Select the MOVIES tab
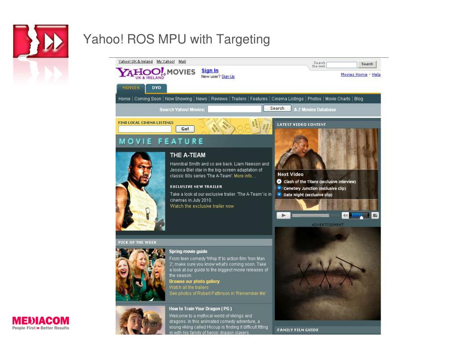The height and width of the screenshot is (344, 459). click(x=131, y=88)
